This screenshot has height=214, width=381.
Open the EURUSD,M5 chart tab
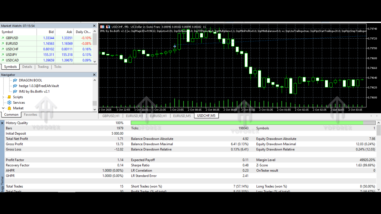(x=182, y=116)
